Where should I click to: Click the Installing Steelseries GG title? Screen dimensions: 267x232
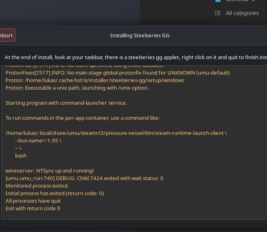tap(140, 35)
